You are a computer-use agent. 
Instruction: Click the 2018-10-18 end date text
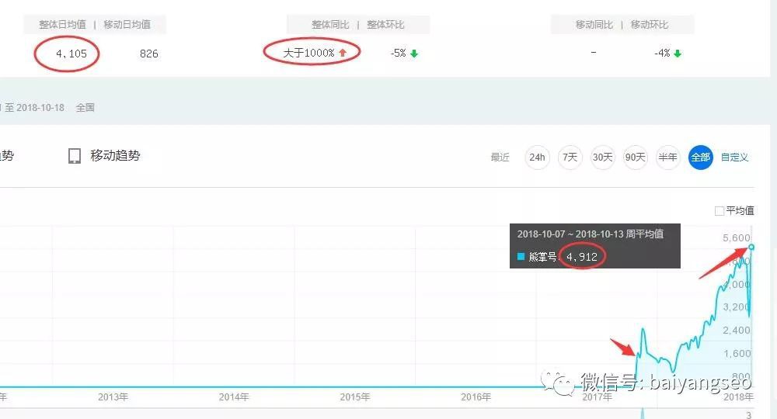pos(40,107)
